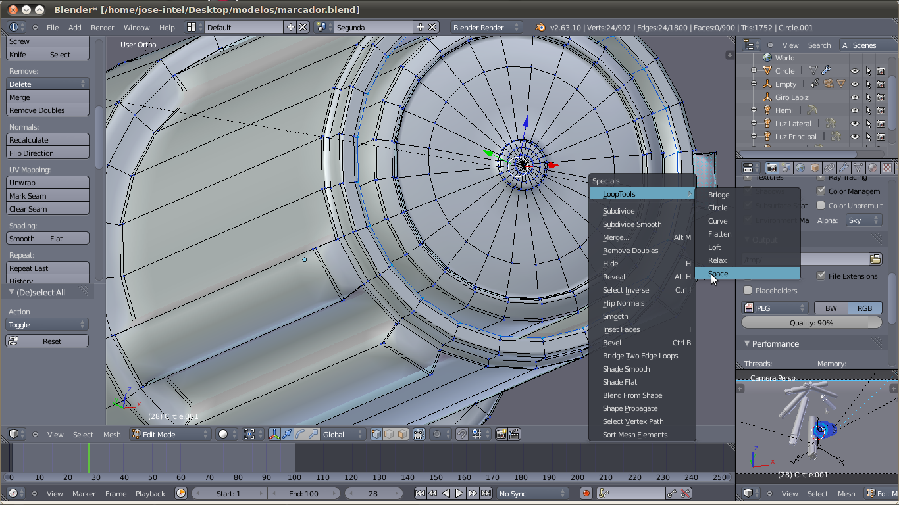Click the automatic keyframe record button
Viewport: 899px width, 505px height.
586,493
